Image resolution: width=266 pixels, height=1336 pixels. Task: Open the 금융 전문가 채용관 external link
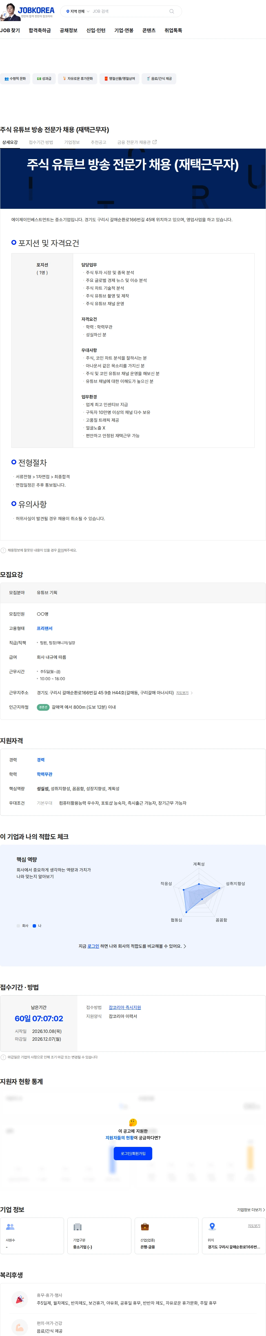137,142
